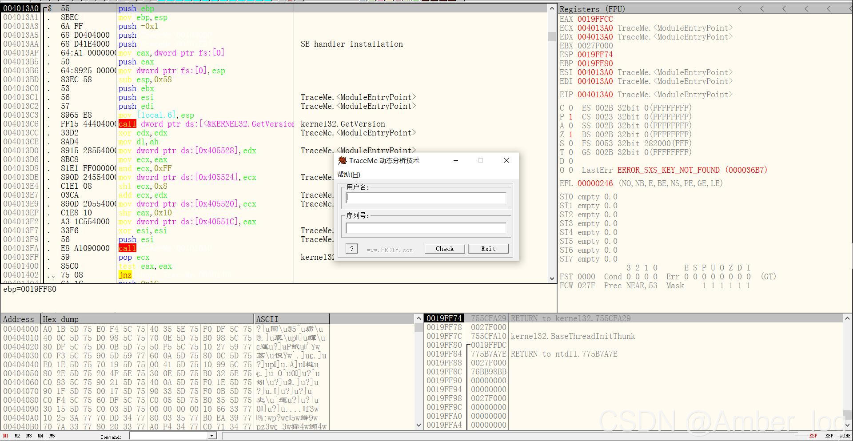Toggle the S sign flag value
This screenshot has width=853, height=441.
tap(571, 143)
